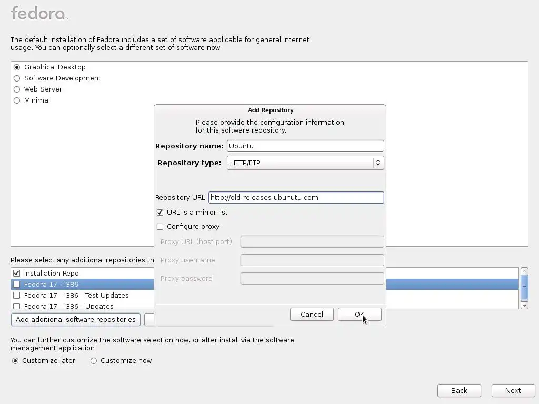
Task: Open the Repository type HTTP/FTP dropdown
Action: point(305,163)
